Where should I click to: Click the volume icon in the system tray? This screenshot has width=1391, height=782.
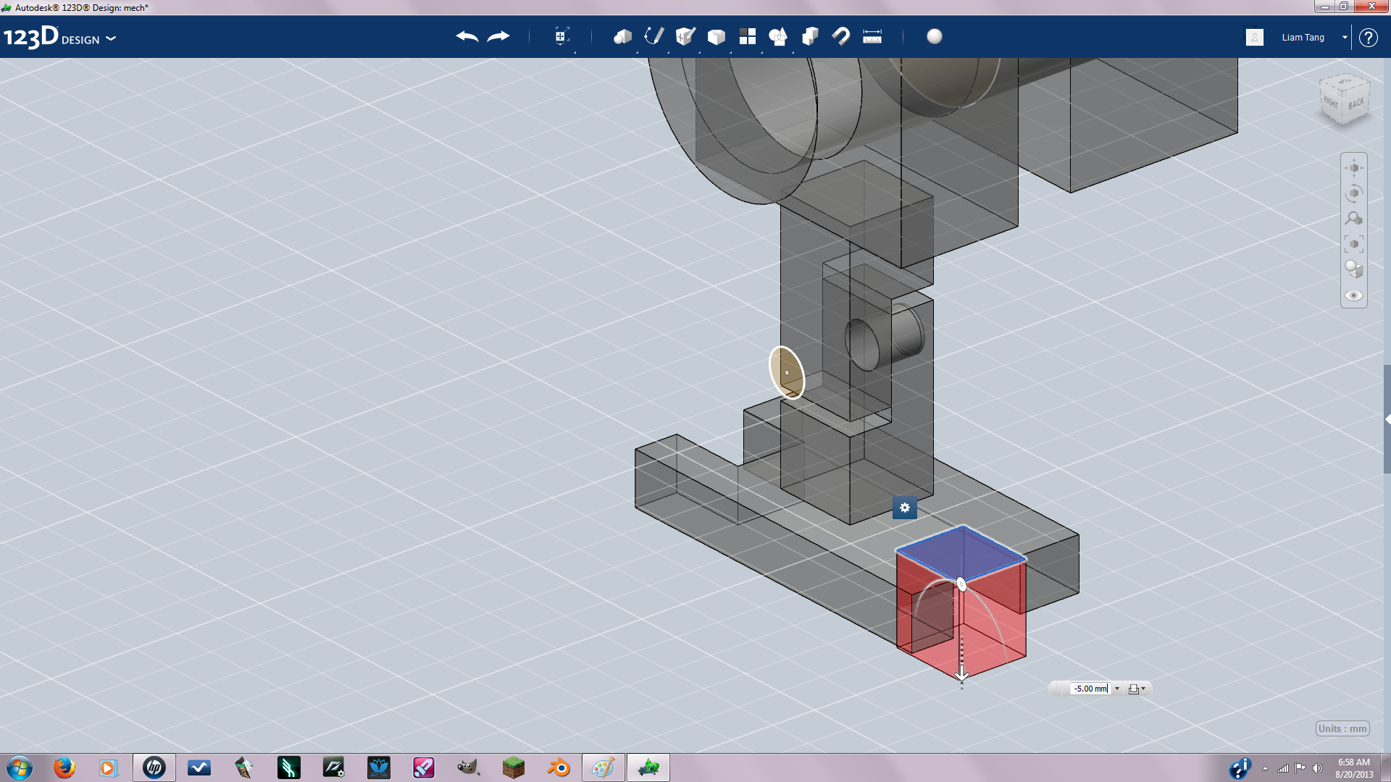click(x=1318, y=768)
